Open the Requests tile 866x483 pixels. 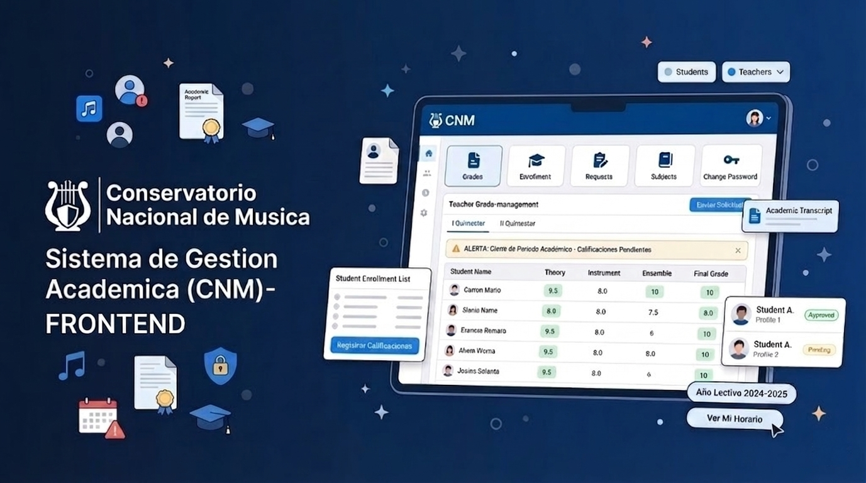[x=599, y=166]
